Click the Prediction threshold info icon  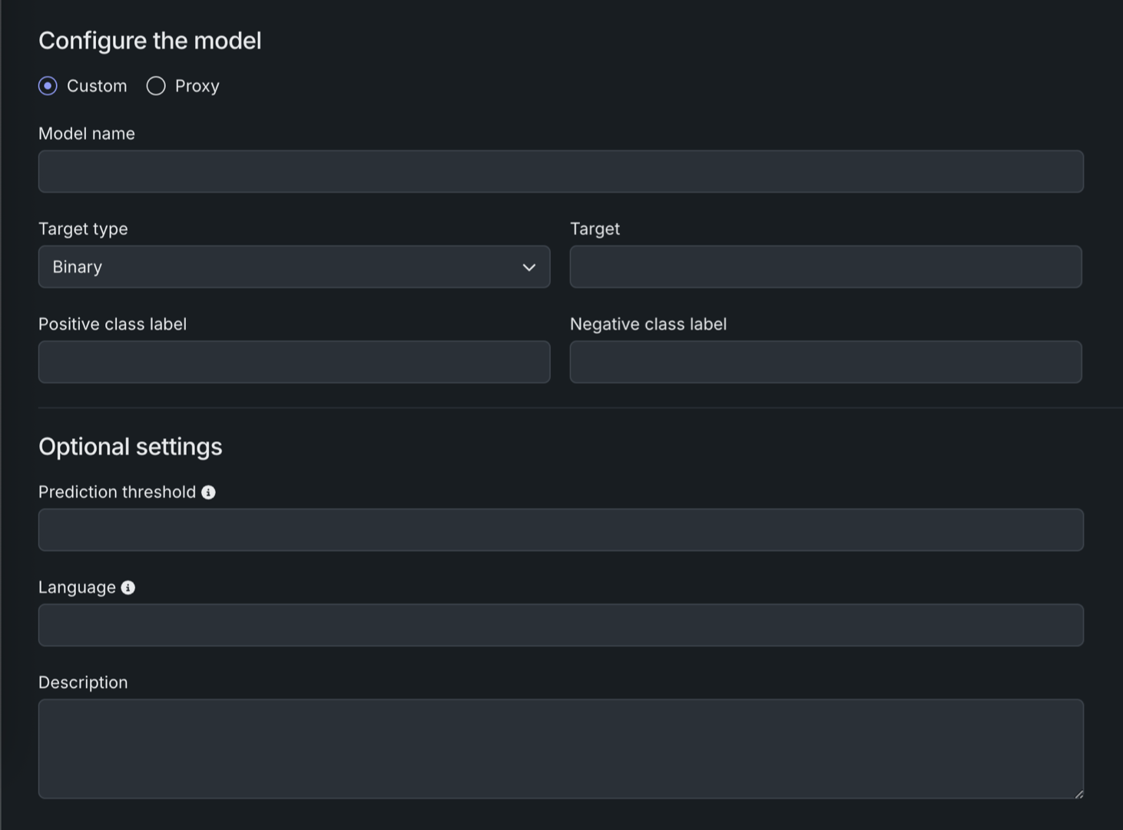click(208, 493)
